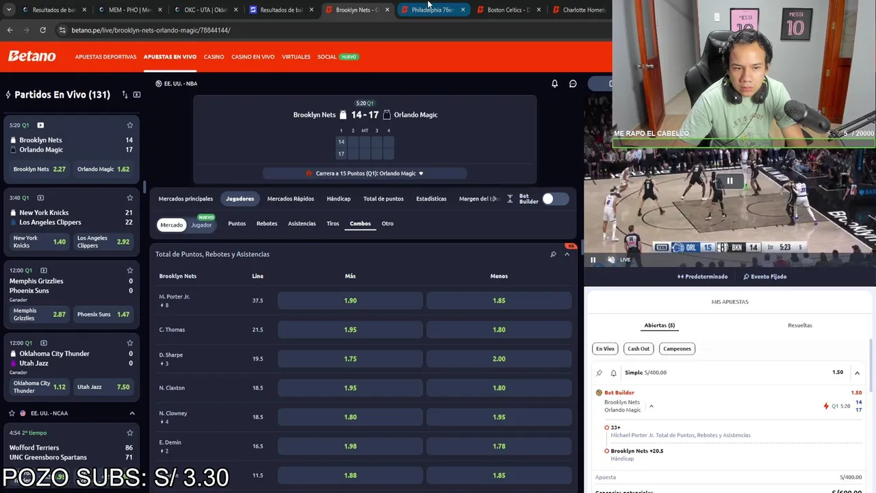The width and height of the screenshot is (876, 493).
Task: Unmute the live stream audio
Action: coord(611,260)
